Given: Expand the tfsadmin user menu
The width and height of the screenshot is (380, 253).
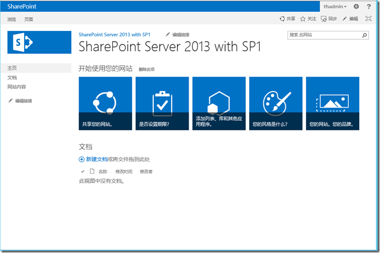Looking at the screenshot, I should [335, 7].
